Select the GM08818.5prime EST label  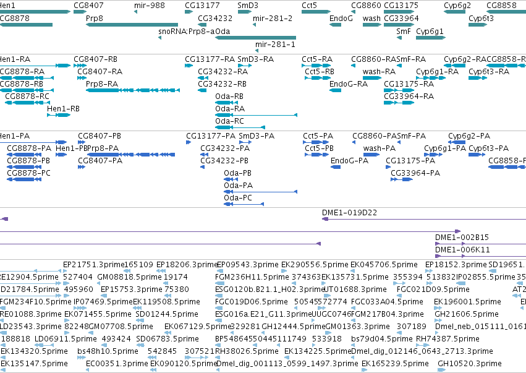[x=129, y=277]
